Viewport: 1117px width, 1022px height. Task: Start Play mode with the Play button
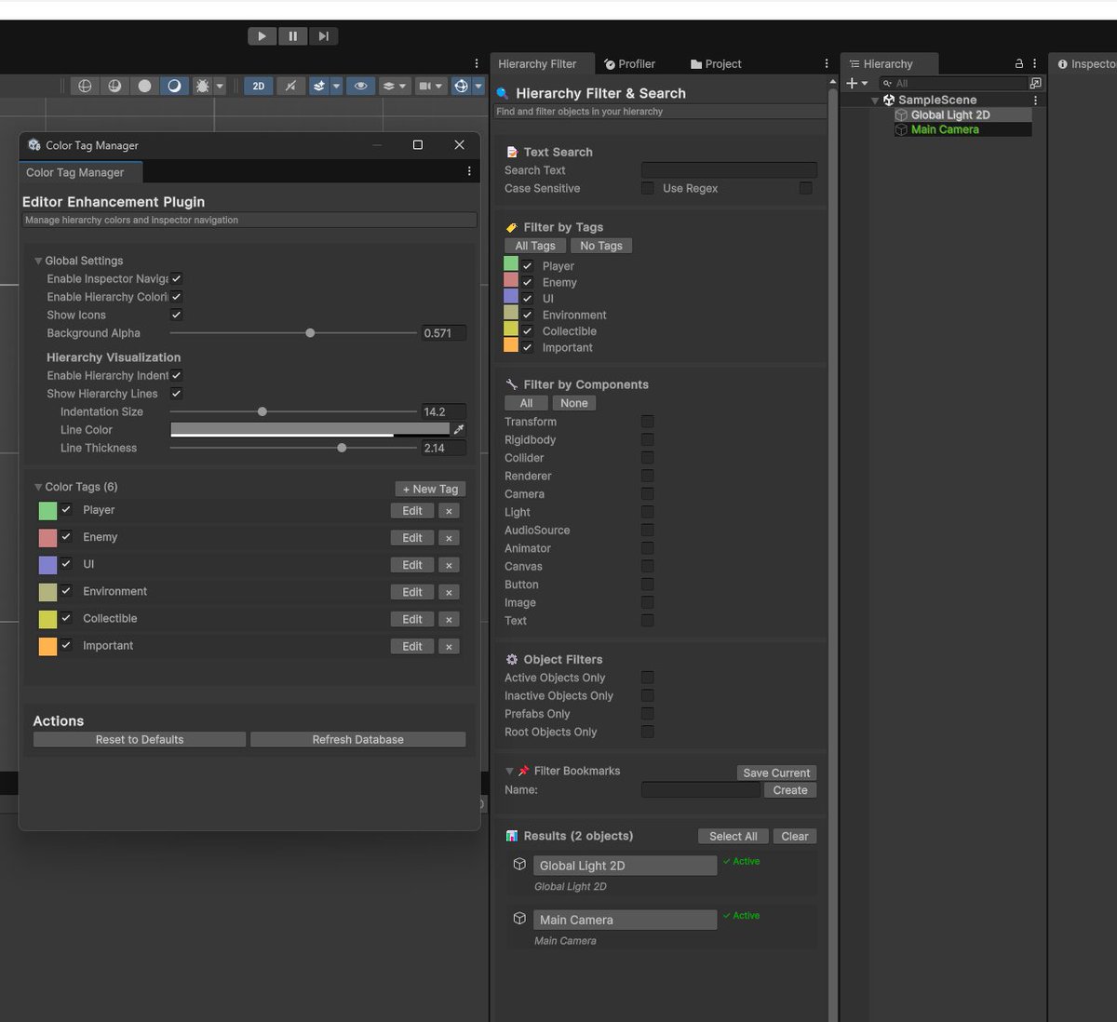coord(262,36)
